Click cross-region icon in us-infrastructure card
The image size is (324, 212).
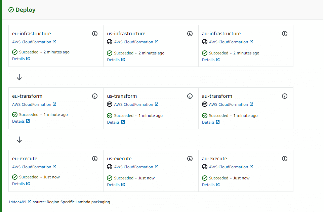click(x=110, y=42)
